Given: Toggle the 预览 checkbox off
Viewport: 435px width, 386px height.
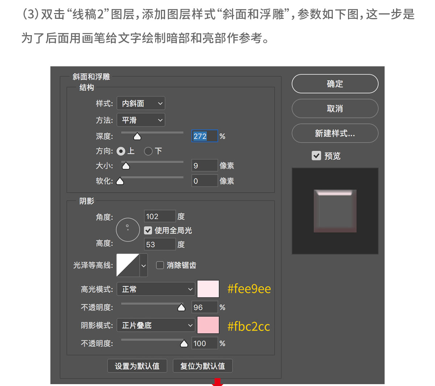Looking at the screenshot, I should point(316,155).
